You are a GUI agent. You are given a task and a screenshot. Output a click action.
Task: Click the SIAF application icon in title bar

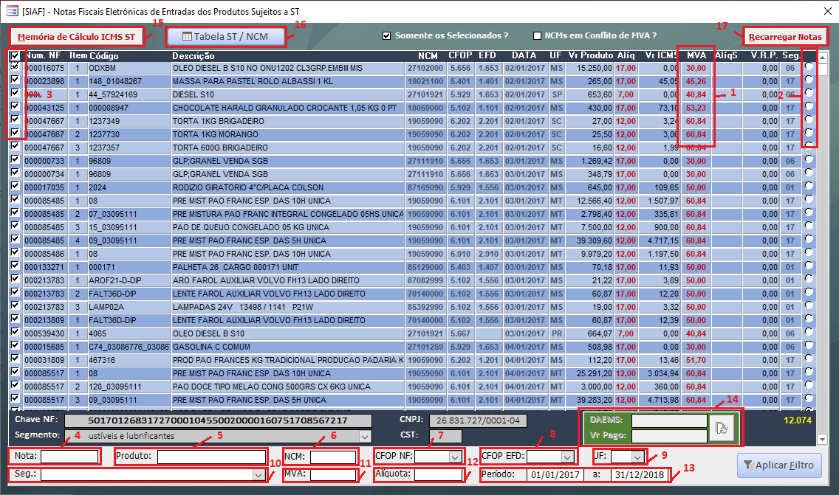[x=12, y=10]
